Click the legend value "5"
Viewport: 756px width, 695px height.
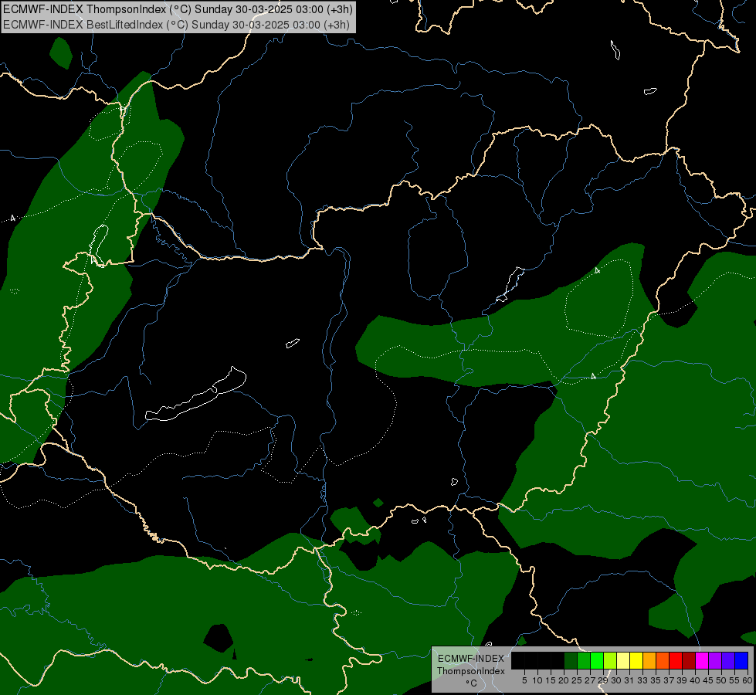click(x=524, y=680)
